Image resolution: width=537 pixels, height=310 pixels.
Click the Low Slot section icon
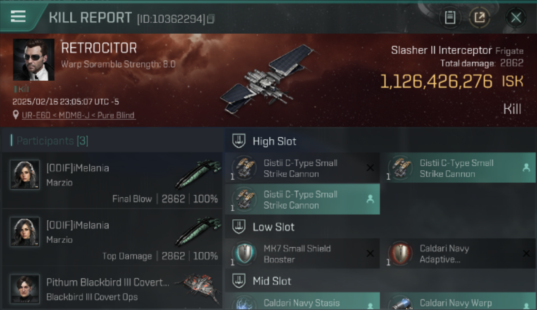[239, 227]
